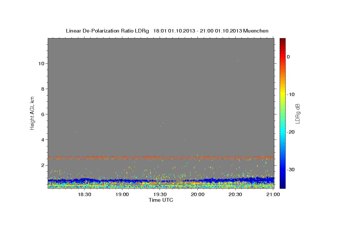The width and height of the screenshot is (339, 226).
Task: Click the height tick label '4'
Action: coord(43,140)
